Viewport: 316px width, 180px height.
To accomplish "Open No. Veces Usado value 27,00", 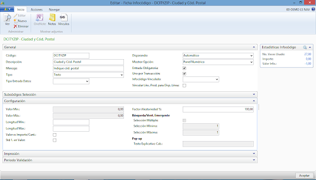I will (x=308, y=54).
